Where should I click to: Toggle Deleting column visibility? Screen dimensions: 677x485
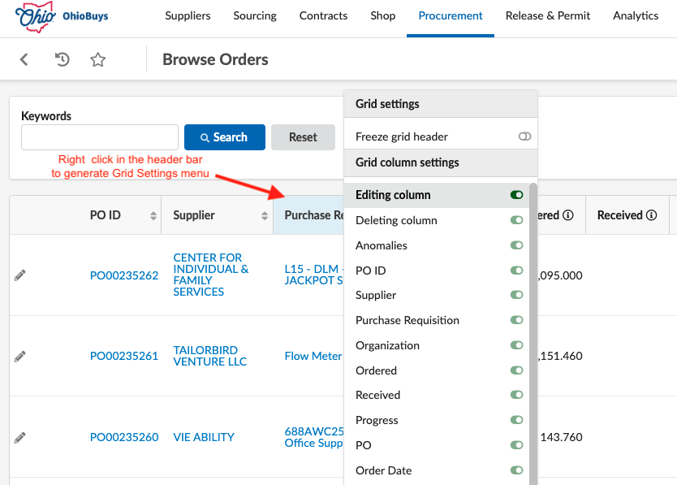[x=516, y=220]
